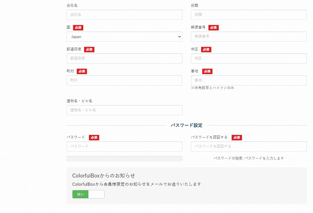Click the ColorfulBoxからのお知らせ heading
Image resolution: width=313 pixels, height=213 pixels.
104,176
